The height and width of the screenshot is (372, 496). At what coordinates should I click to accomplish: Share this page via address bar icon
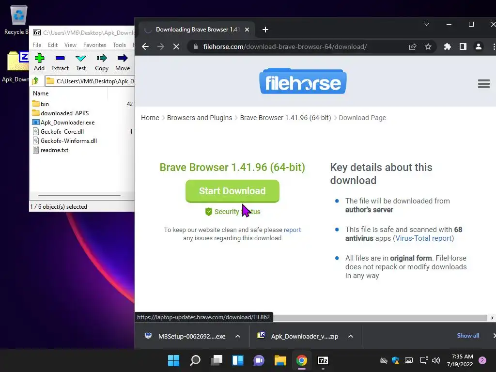tap(413, 47)
